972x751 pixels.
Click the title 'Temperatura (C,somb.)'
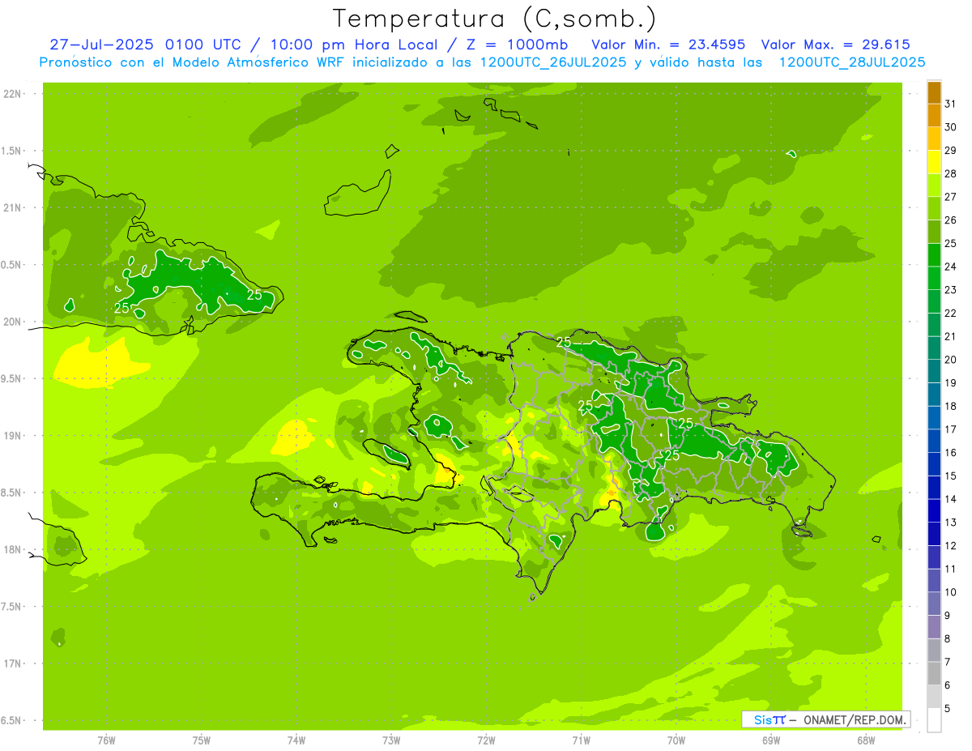tap(494, 19)
